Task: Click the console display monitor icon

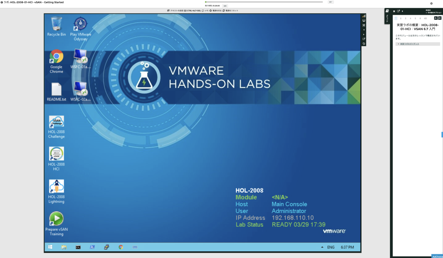Action: (x=364, y=21)
